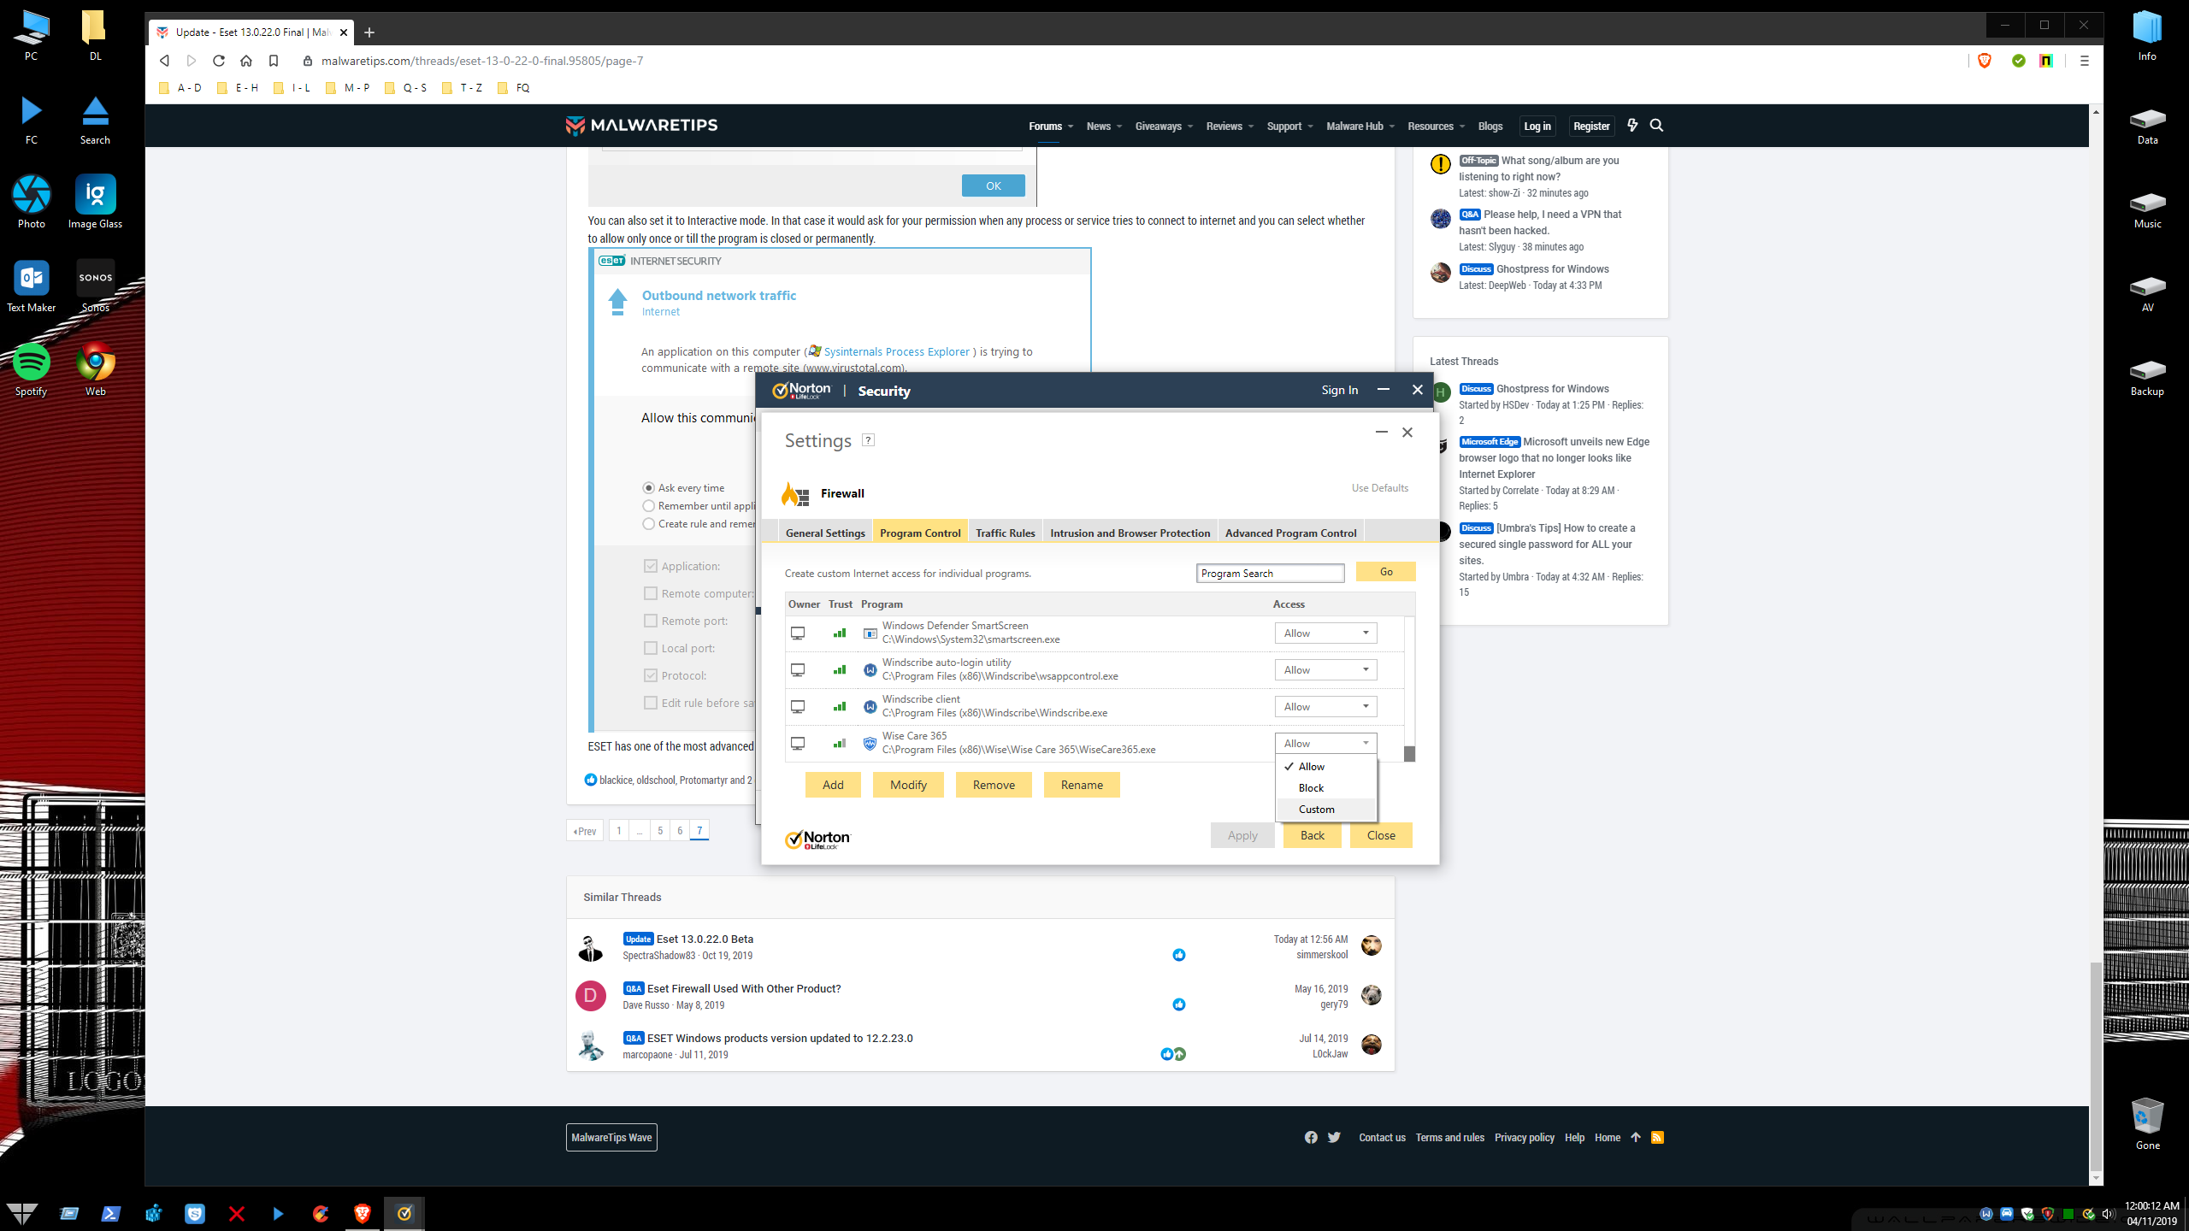This screenshot has width=2189, height=1231.
Task: Click the Facebook icon in footer
Action: coord(1311,1137)
